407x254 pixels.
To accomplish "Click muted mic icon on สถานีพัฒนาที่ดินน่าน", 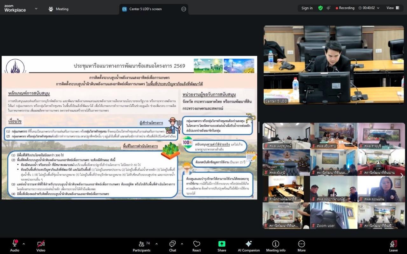I will [x=361, y=173].
